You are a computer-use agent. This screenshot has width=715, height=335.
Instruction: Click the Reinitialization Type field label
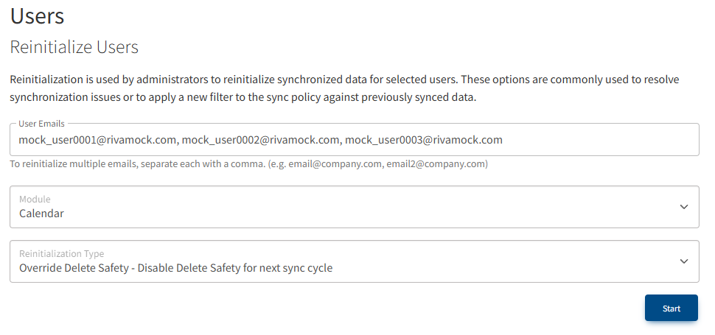coord(62,254)
